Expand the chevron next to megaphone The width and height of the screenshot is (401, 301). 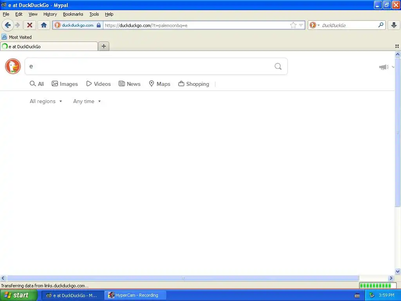(x=393, y=67)
